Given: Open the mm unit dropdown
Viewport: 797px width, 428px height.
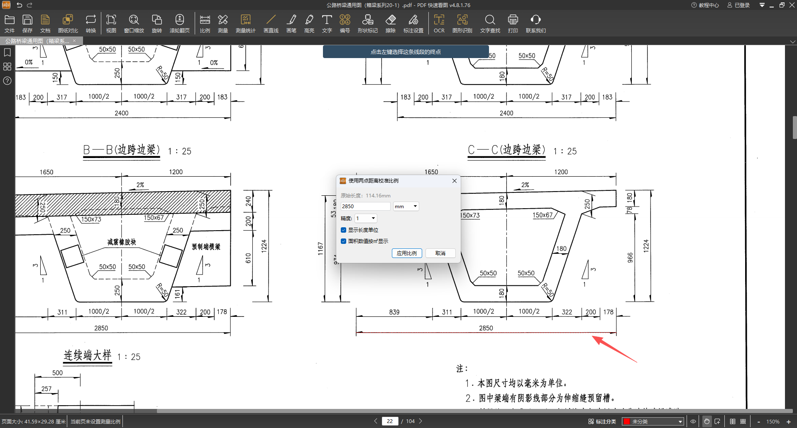Looking at the screenshot, I should tap(406, 206).
